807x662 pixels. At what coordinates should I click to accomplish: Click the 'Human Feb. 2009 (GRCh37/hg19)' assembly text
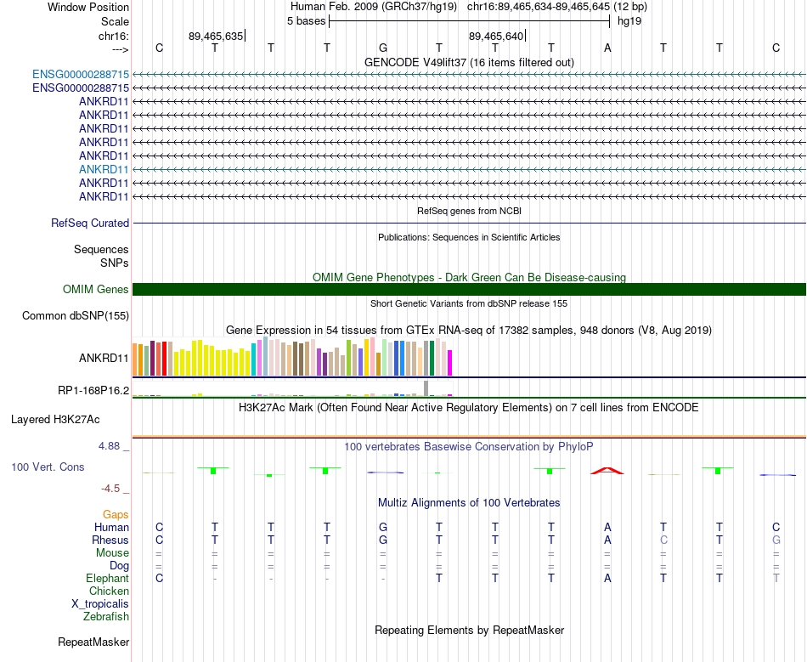tap(374, 7)
